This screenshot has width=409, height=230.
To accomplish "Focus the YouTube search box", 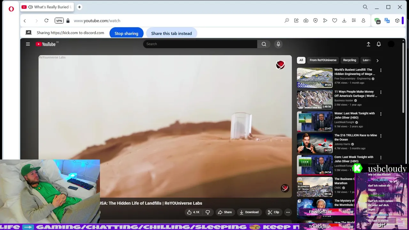I will tap(200, 44).
